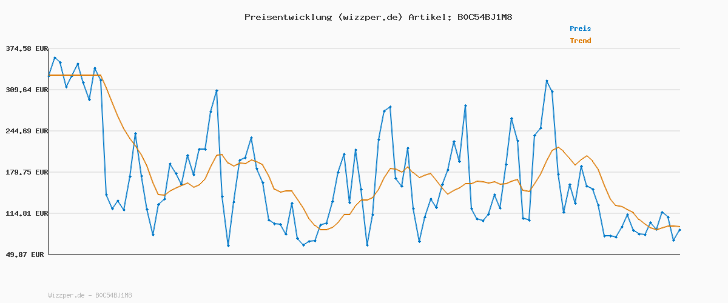Select article ID B0C54BJ1M8 in the title
Viewport: 728px width, 303px height.
point(485,17)
